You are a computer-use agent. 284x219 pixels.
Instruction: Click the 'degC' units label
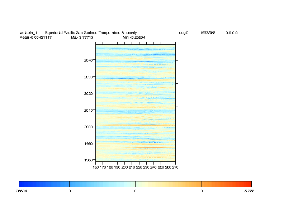[184, 33]
